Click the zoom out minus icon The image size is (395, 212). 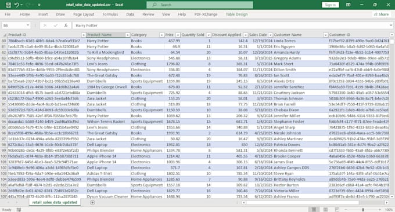pyautogui.click(x=346, y=210)
